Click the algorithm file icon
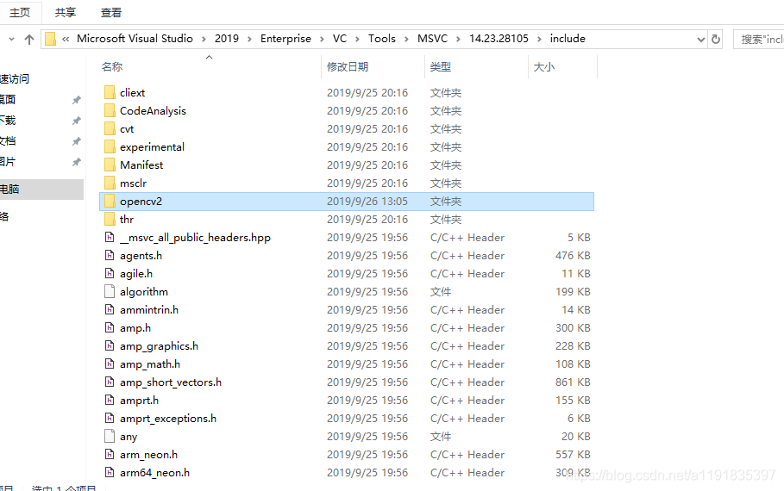784x491 pixels. point(110,291)
